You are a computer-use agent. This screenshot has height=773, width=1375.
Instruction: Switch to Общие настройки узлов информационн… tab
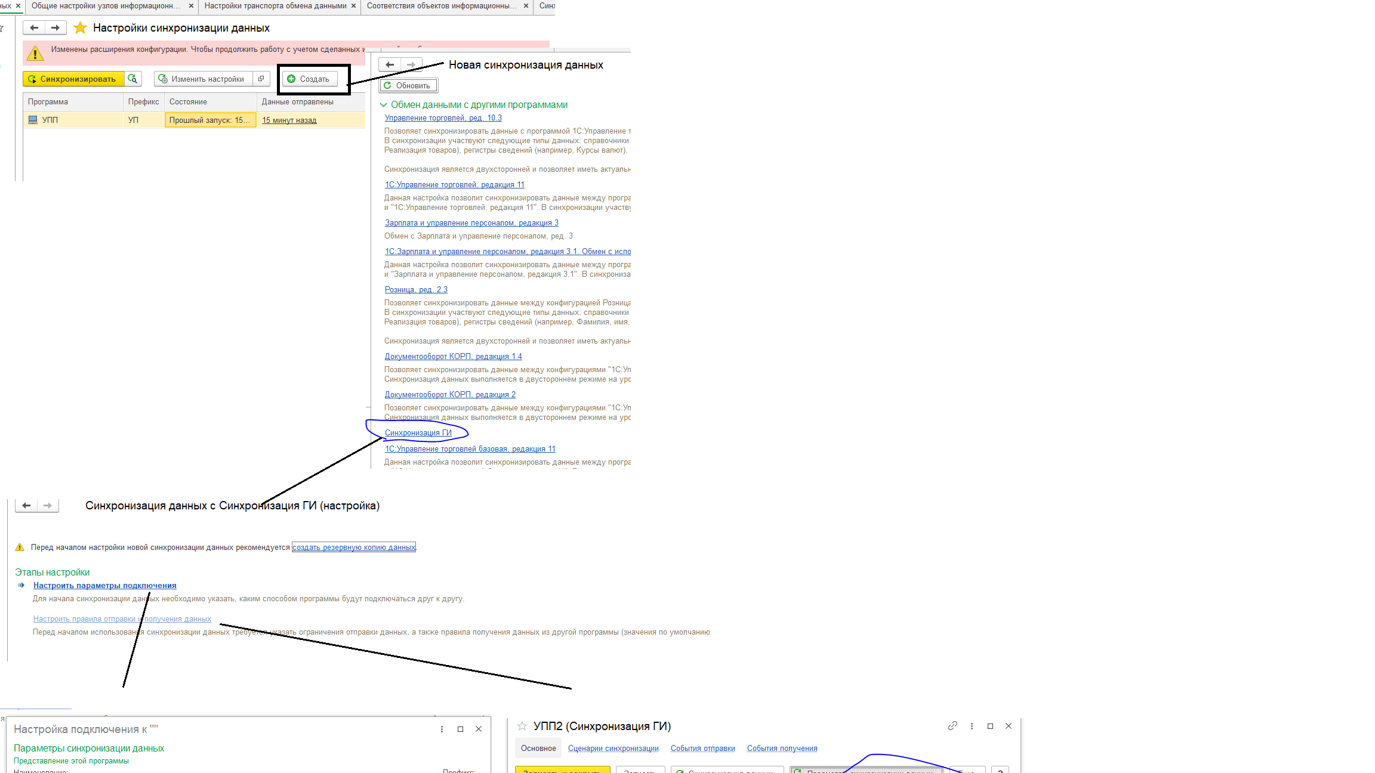click(x=106, y=6)
